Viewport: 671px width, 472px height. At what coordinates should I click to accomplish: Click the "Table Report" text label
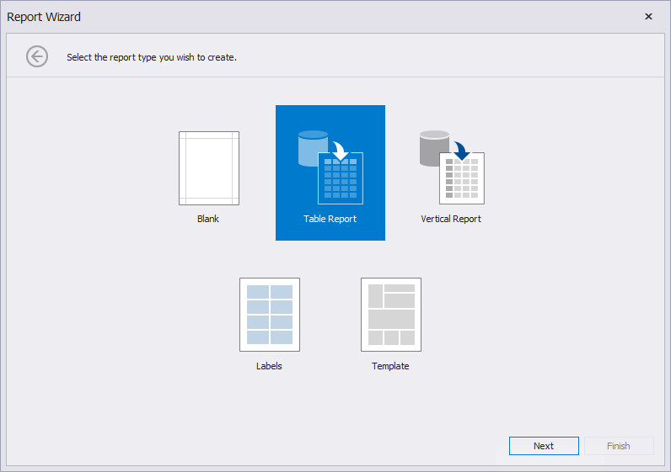click(x=330, y=219)
